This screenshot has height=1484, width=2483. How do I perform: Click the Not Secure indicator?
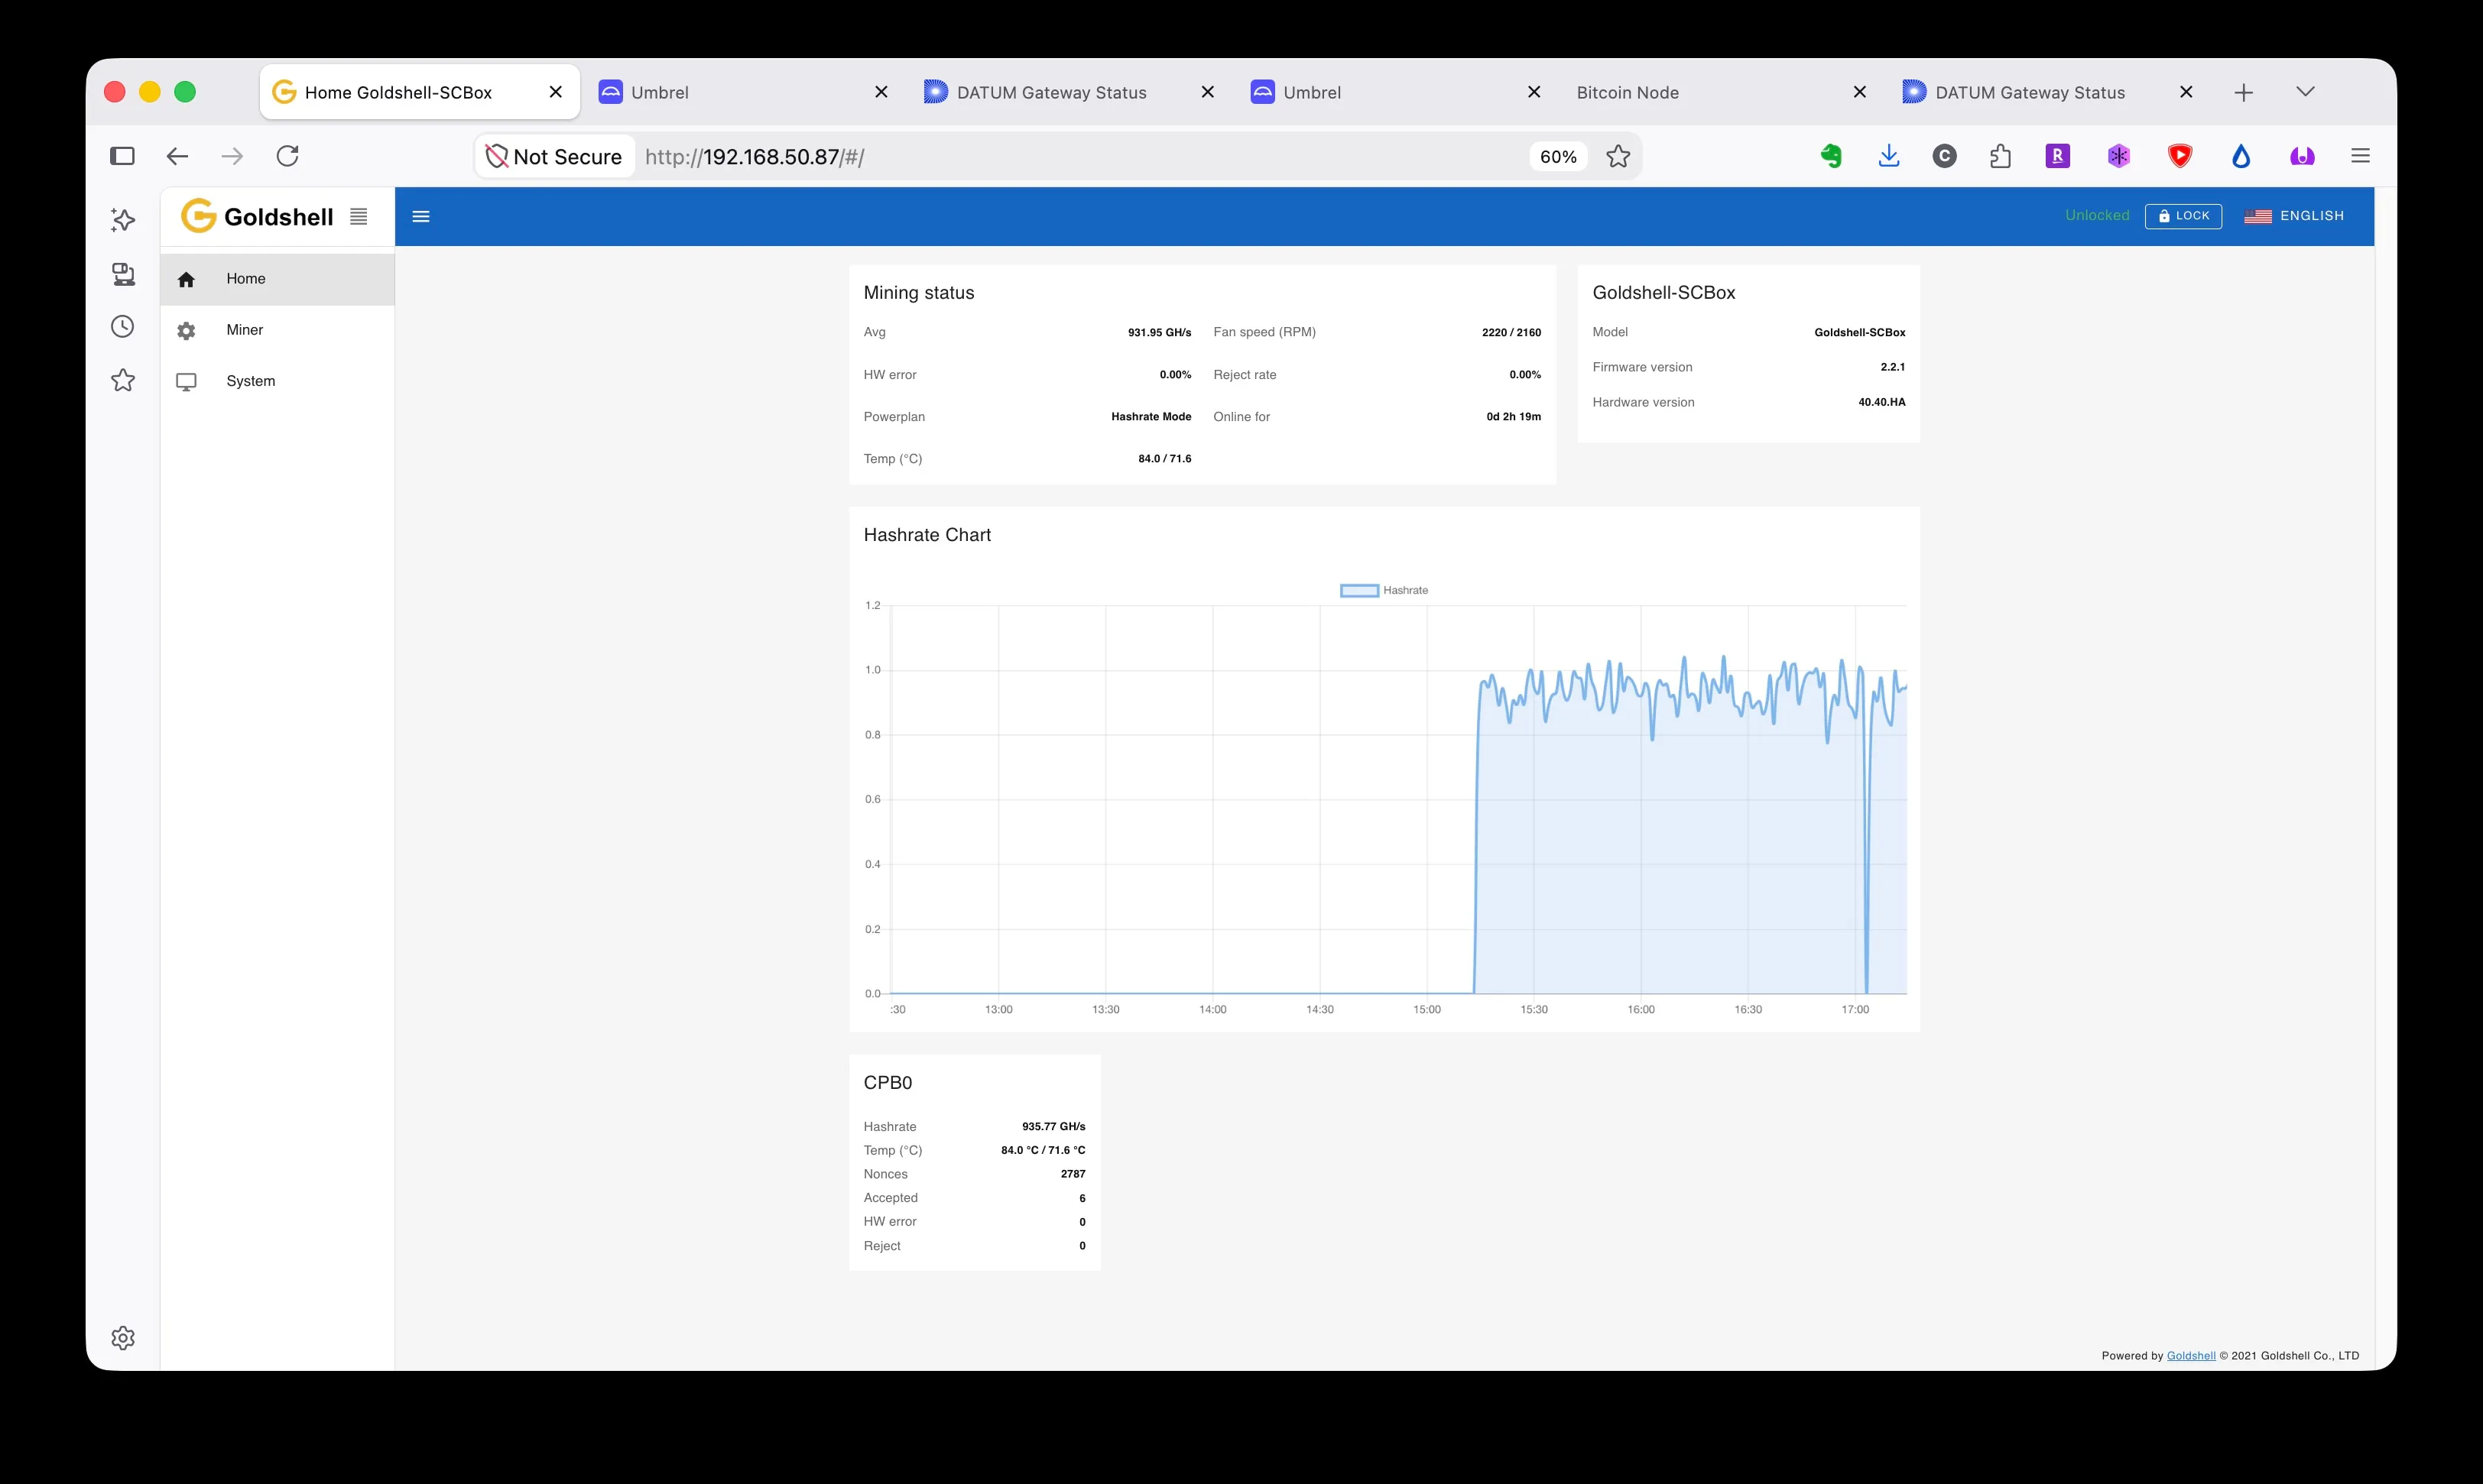(554, 156)
